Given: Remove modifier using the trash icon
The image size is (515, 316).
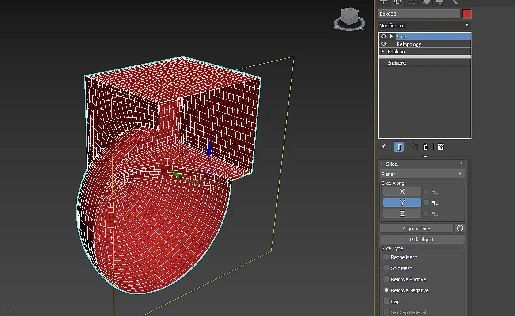Looking at the screenshot, I should pyautogui.click(x=425, y=147).
